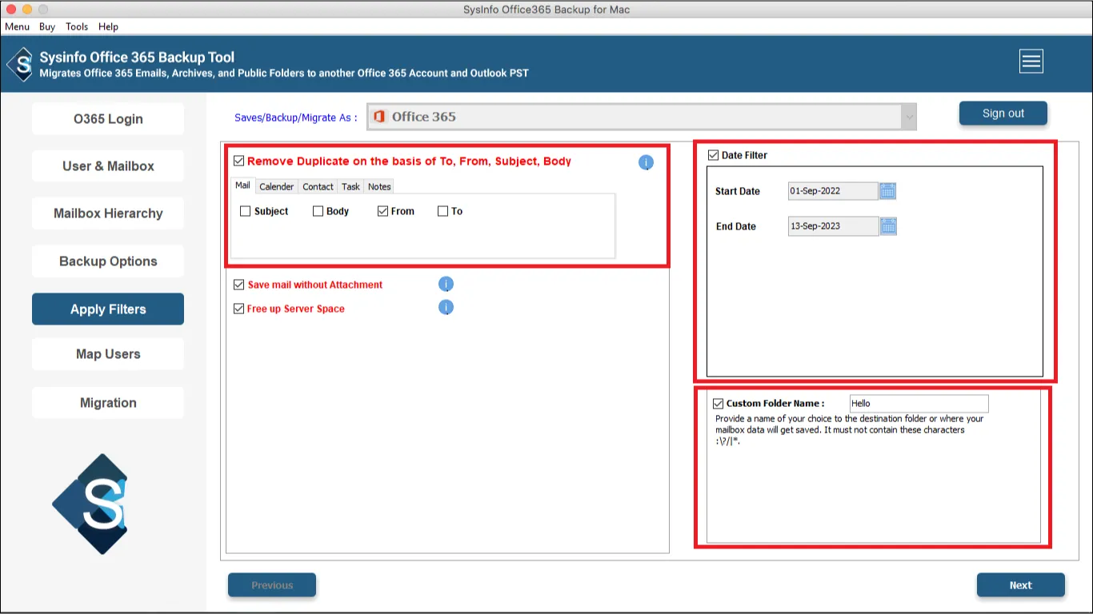Click info icon next to Save mail without Attachment
Image resolution: width=1093 pixels, height=614 pixels.
(446, 284)
